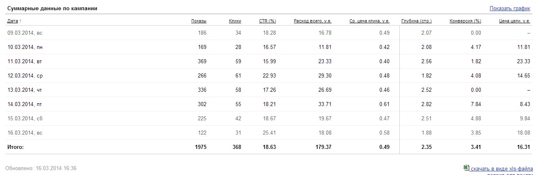Download via скачать в виде xls-файла link
The image size is (540, 175).
click(502, 168)
